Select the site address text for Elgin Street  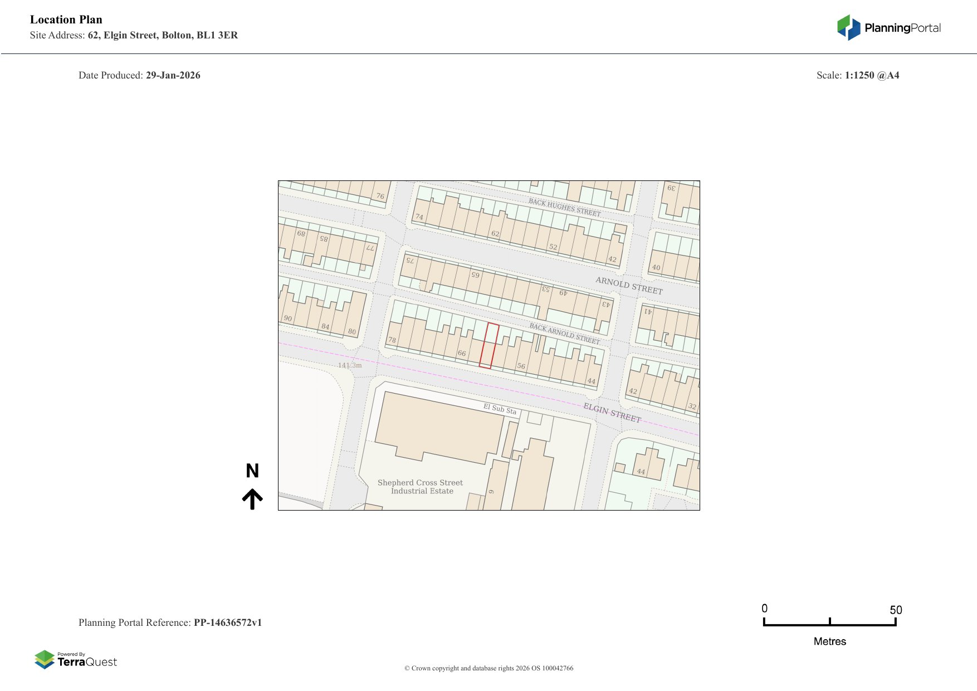[163, 35]
